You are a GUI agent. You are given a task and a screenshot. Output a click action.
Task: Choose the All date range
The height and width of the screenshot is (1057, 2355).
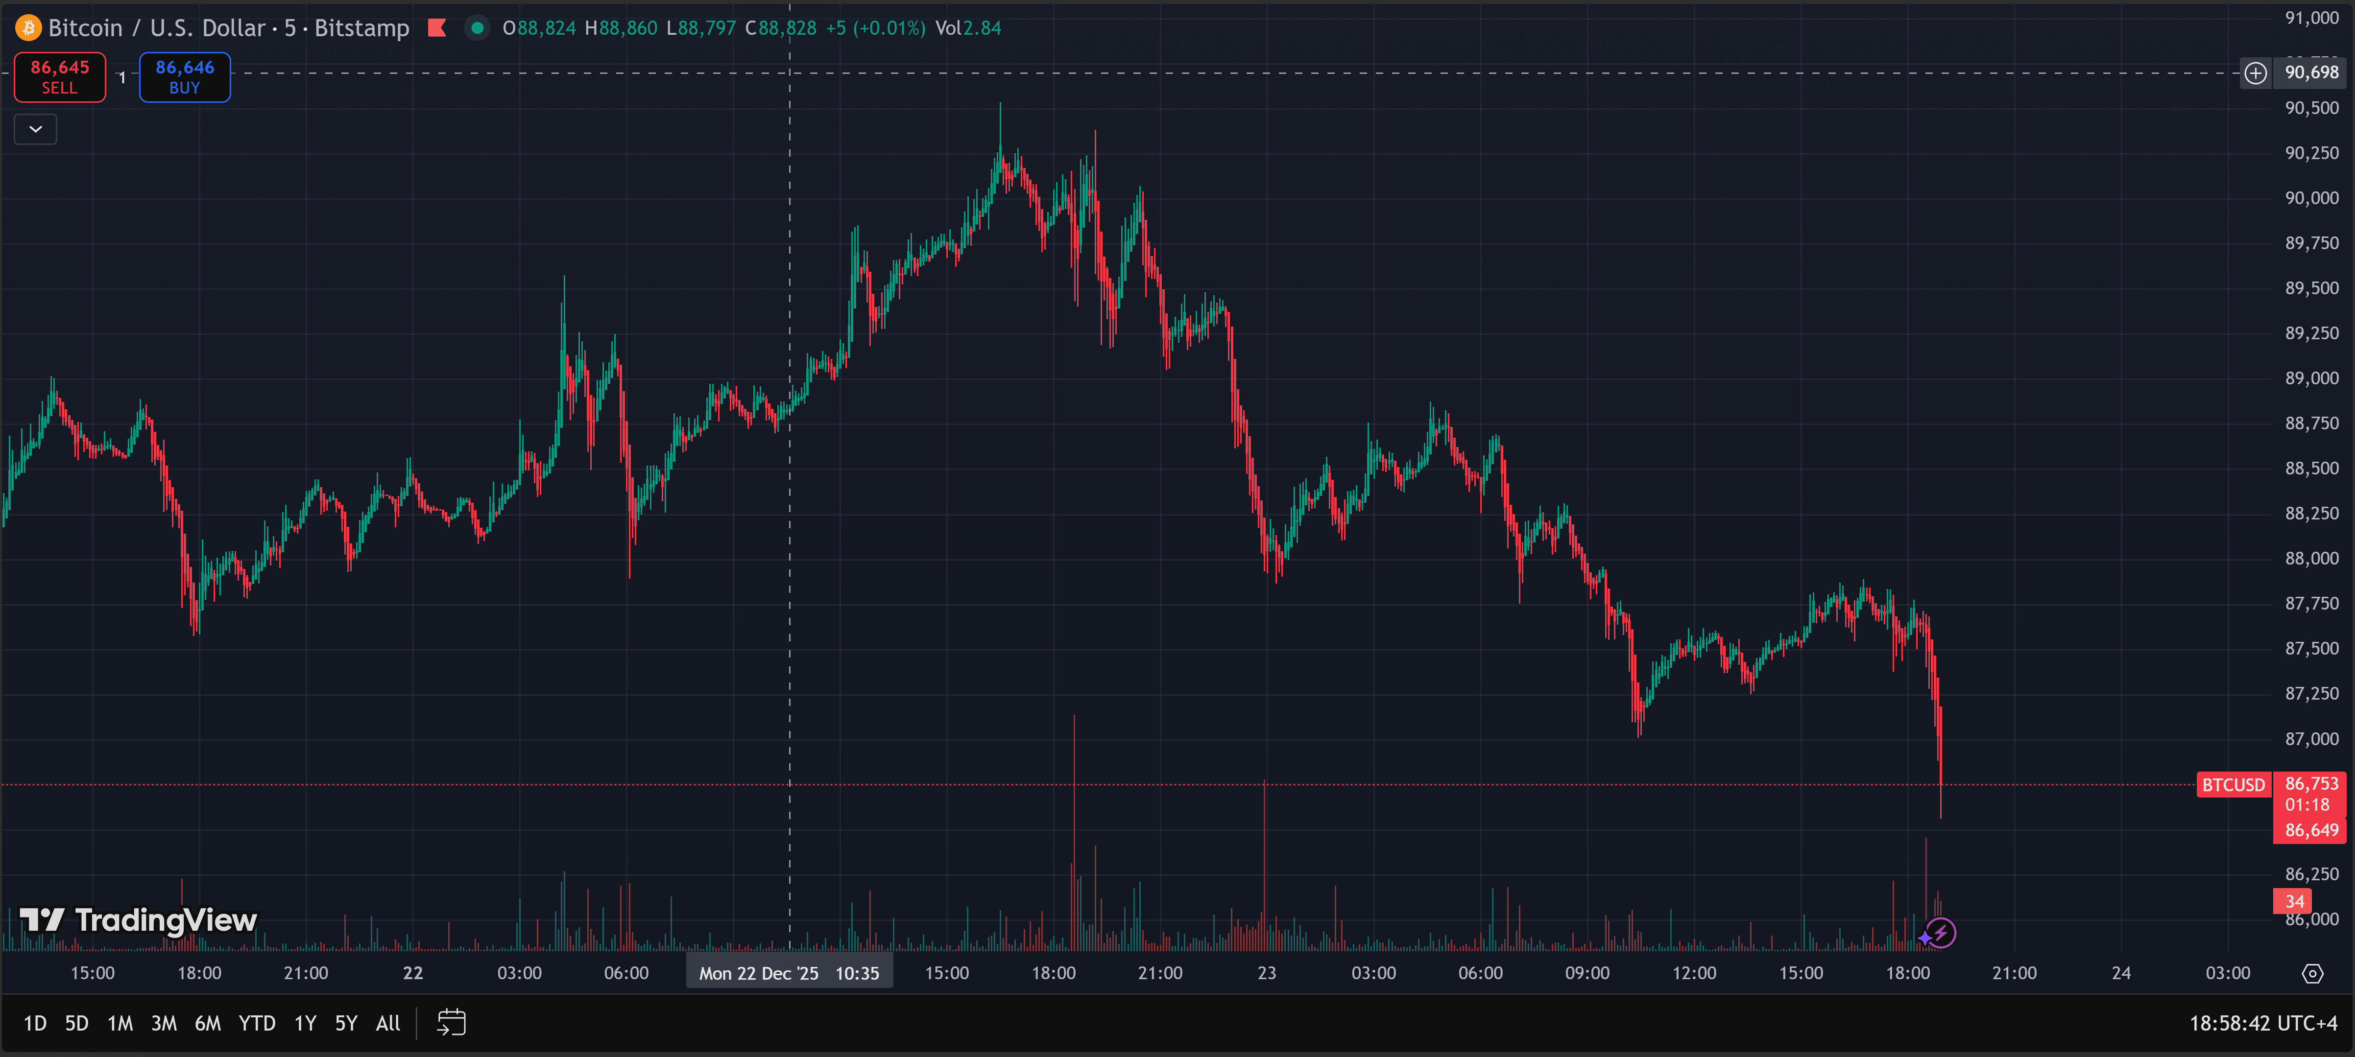pyautogui.click(x=387, y=1023)
